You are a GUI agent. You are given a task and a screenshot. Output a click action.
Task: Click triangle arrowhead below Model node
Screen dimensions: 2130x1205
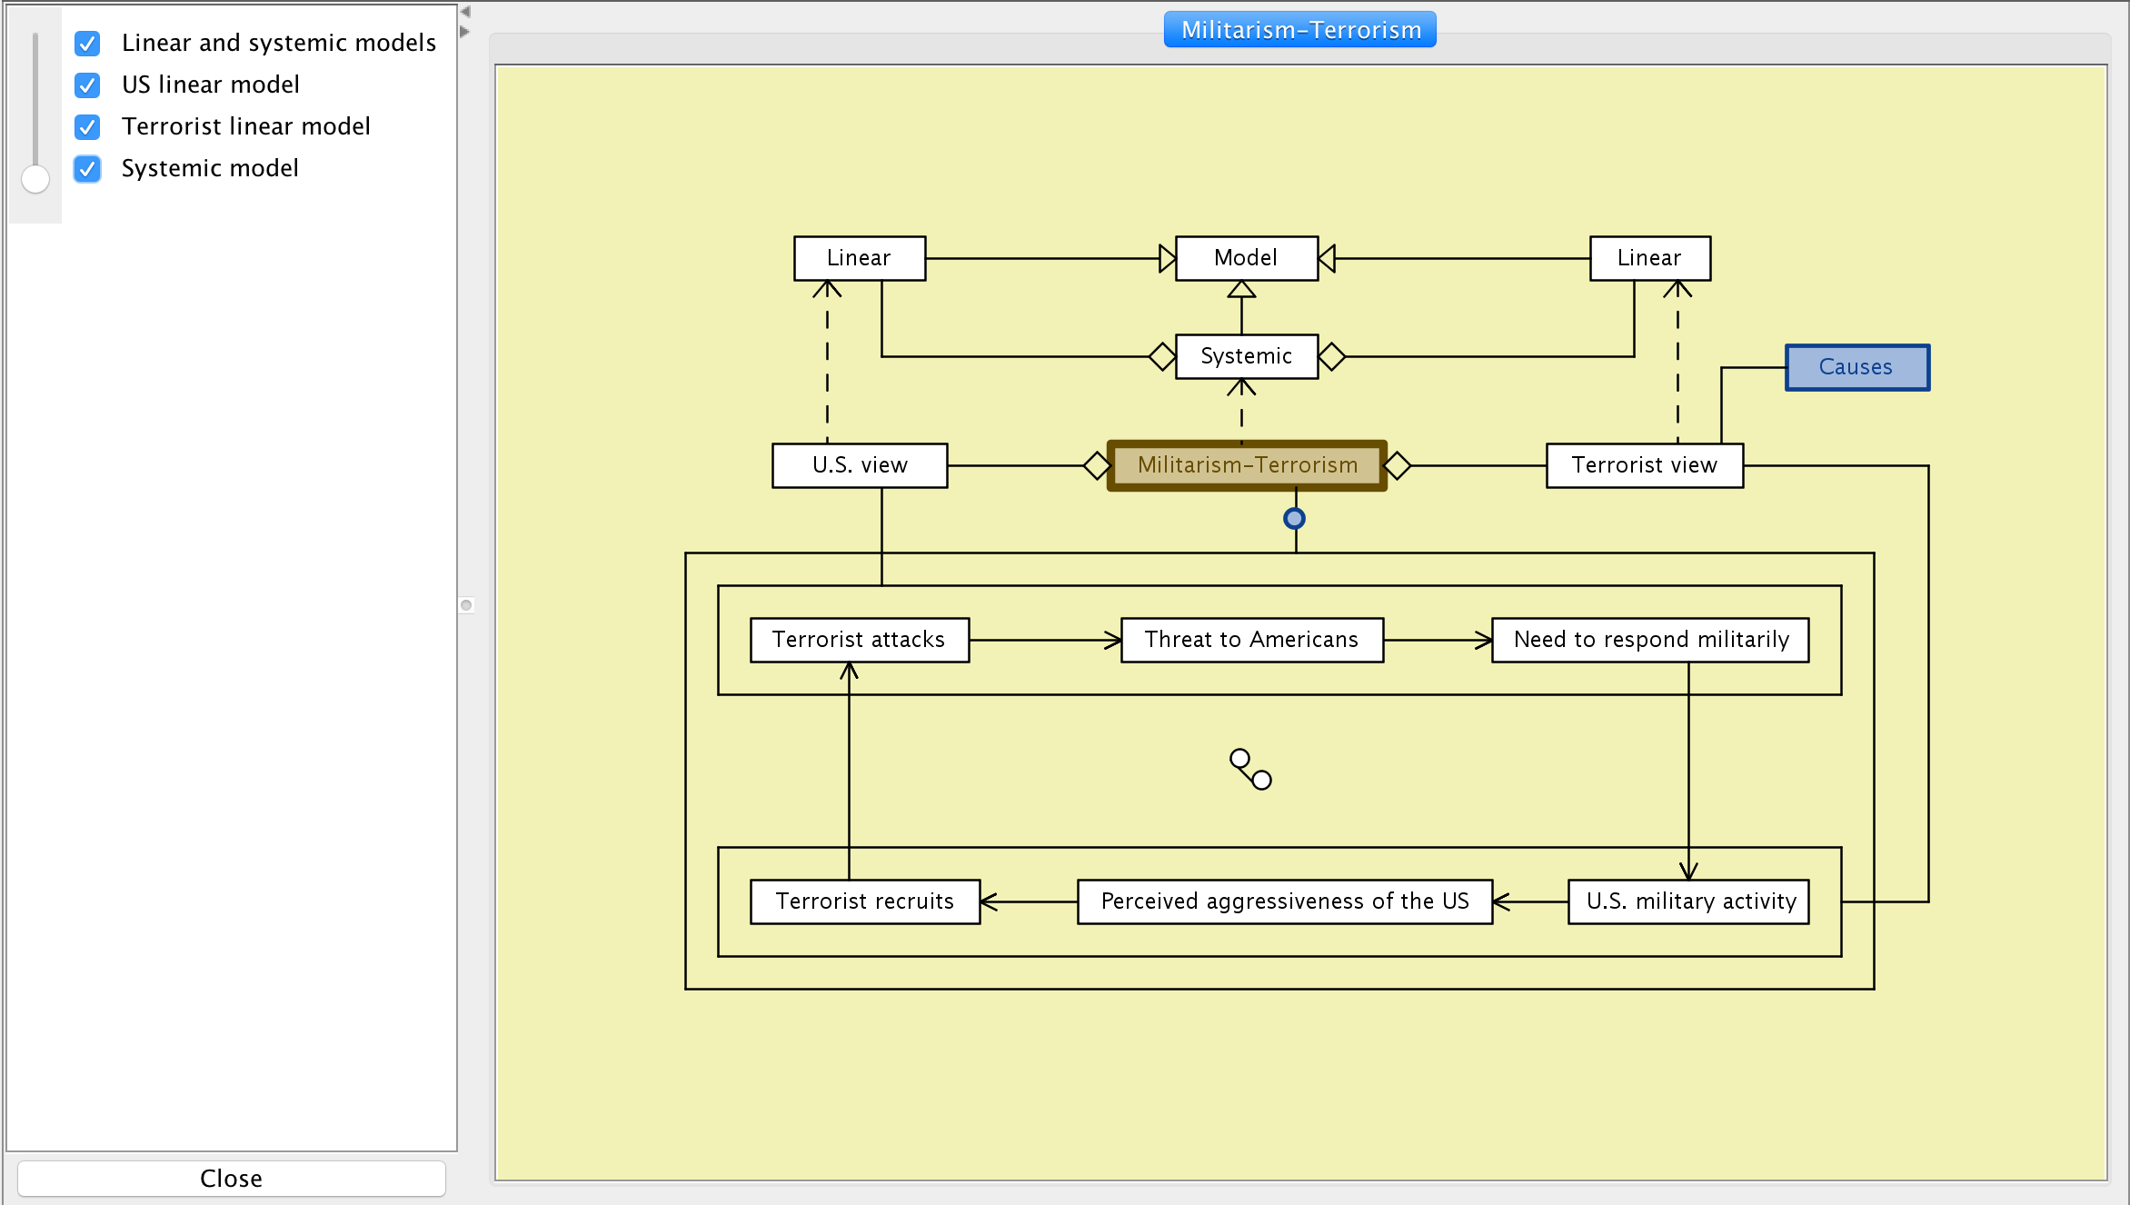[x=1241, y=290]
